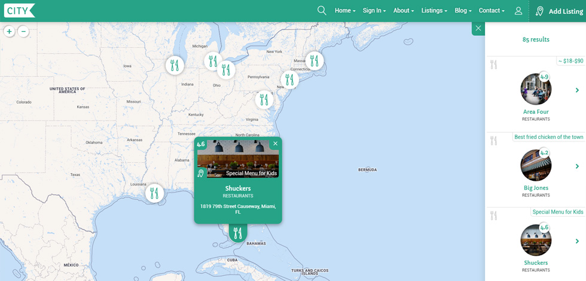This screenshot has width=586, height=281.
Task: Click restaurant marker below Michigan label
Action: [x=213, y=61]
